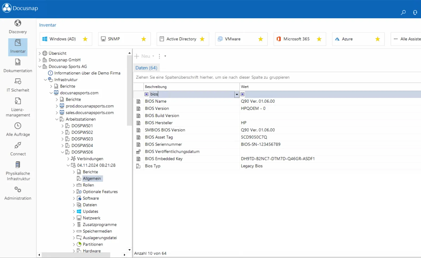Select the Allgemein tree item
Screen dimensions: 421x258
click(x=92, y=178)
